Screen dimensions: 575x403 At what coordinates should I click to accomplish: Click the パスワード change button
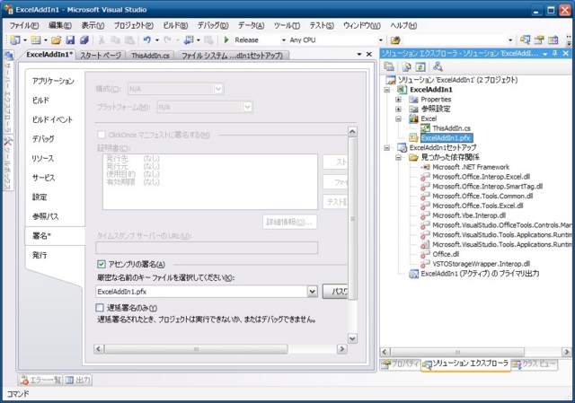tap(335, 292)
